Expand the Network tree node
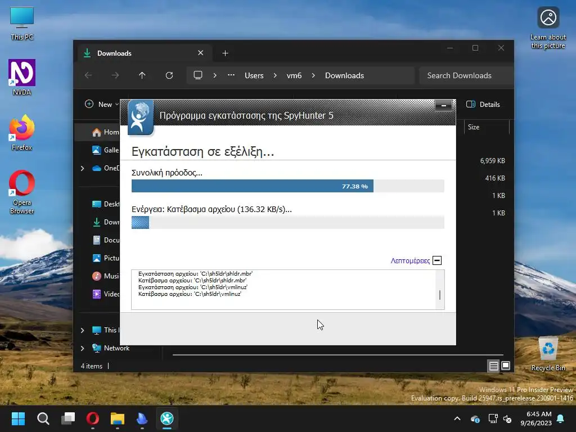This screenshot has height=432, width=576. 82,348
